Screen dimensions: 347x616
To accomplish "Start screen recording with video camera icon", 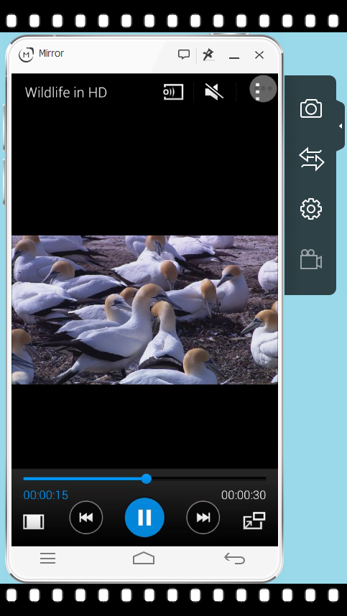I will pos(311,259).
